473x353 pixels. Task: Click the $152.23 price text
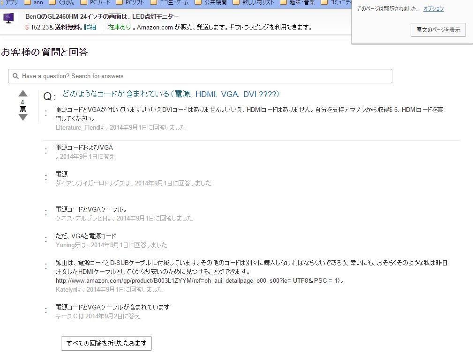pos(37,28)
